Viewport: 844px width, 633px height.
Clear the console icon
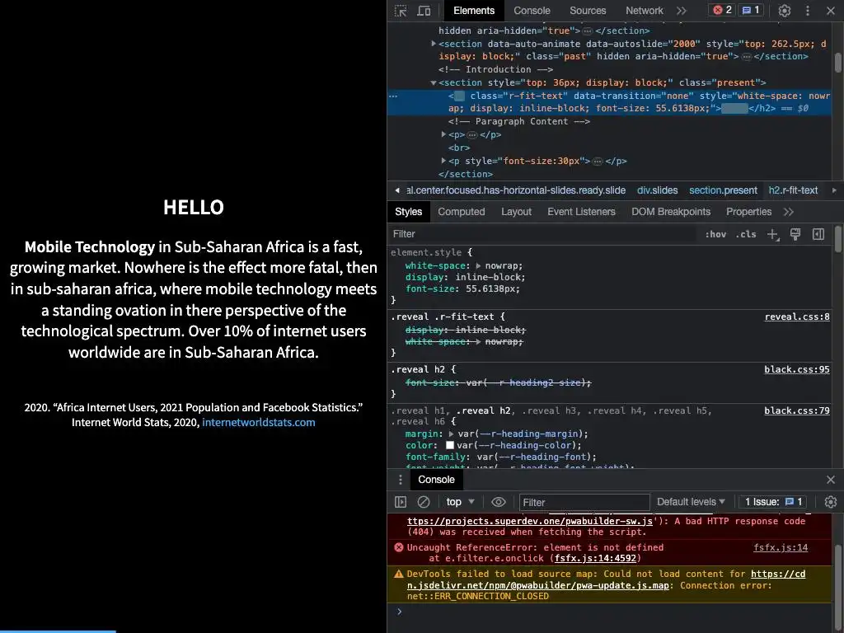pos(424,502)
